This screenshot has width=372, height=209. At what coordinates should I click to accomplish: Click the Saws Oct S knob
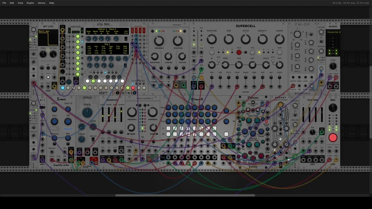coord(54,109)
